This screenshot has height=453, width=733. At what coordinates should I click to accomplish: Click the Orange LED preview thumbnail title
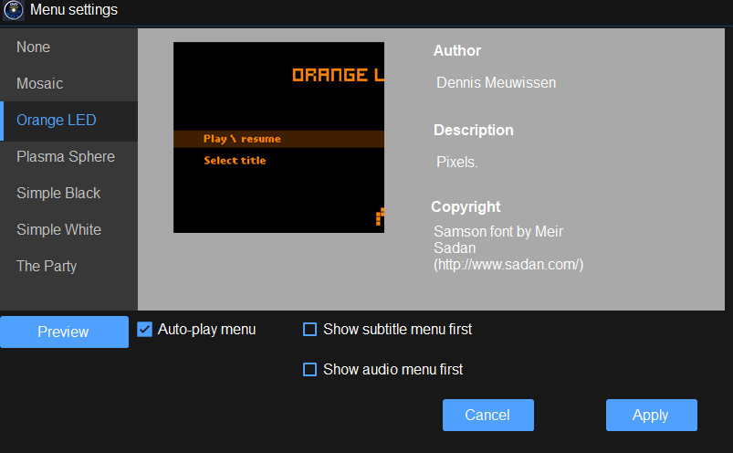click(337, 75)
